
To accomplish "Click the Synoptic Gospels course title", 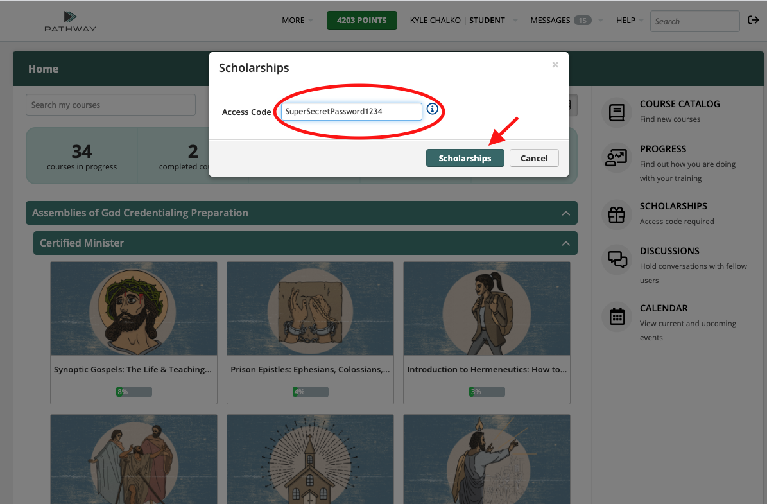I will point(133,369).
